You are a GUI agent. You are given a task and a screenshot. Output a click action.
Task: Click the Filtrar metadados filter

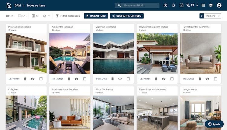point(68,16)
